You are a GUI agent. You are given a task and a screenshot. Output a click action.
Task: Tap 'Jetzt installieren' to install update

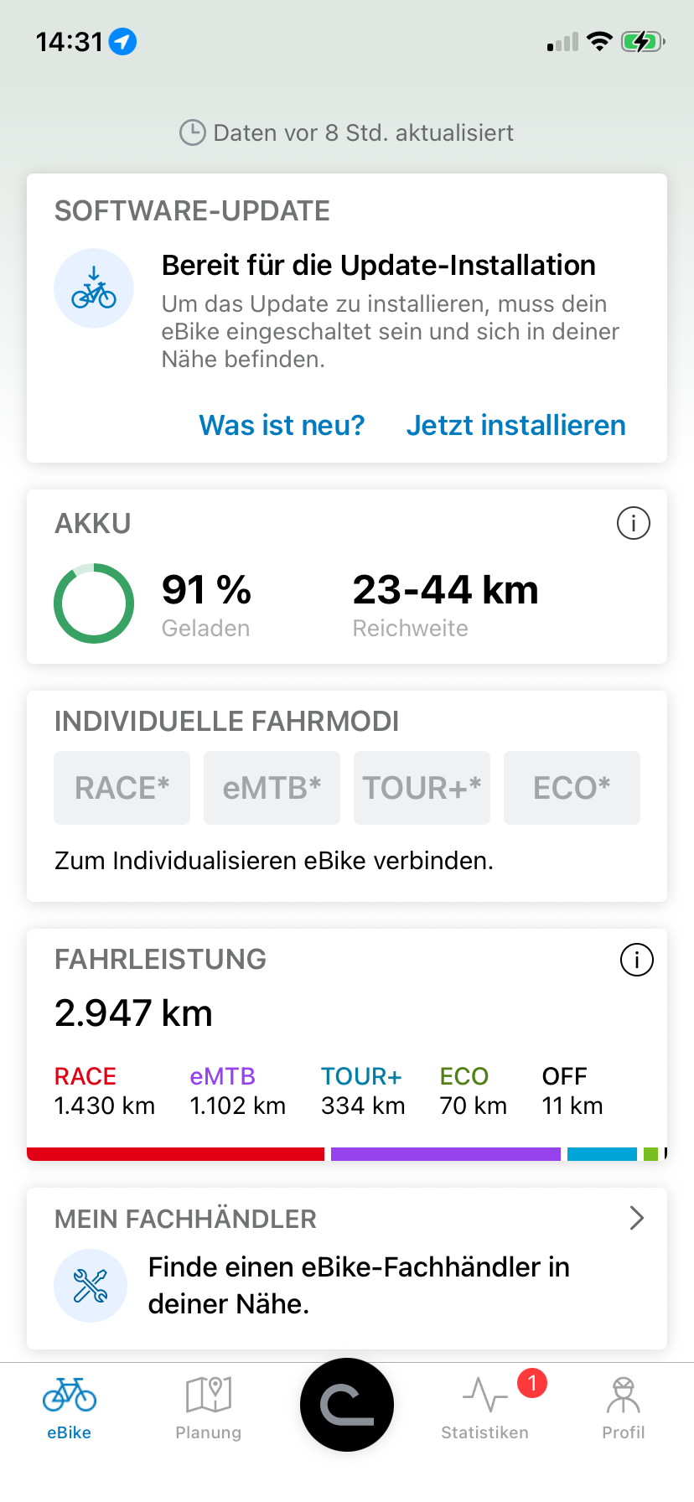point(515,425)
